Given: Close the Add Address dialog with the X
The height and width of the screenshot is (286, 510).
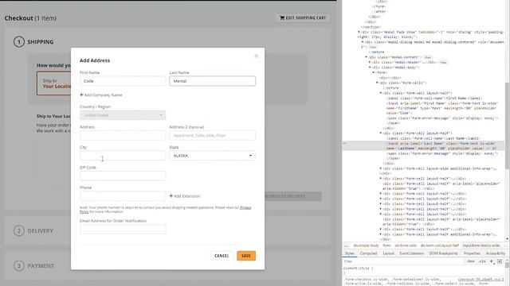Looking at the screenshot, I should click(257, 56).
